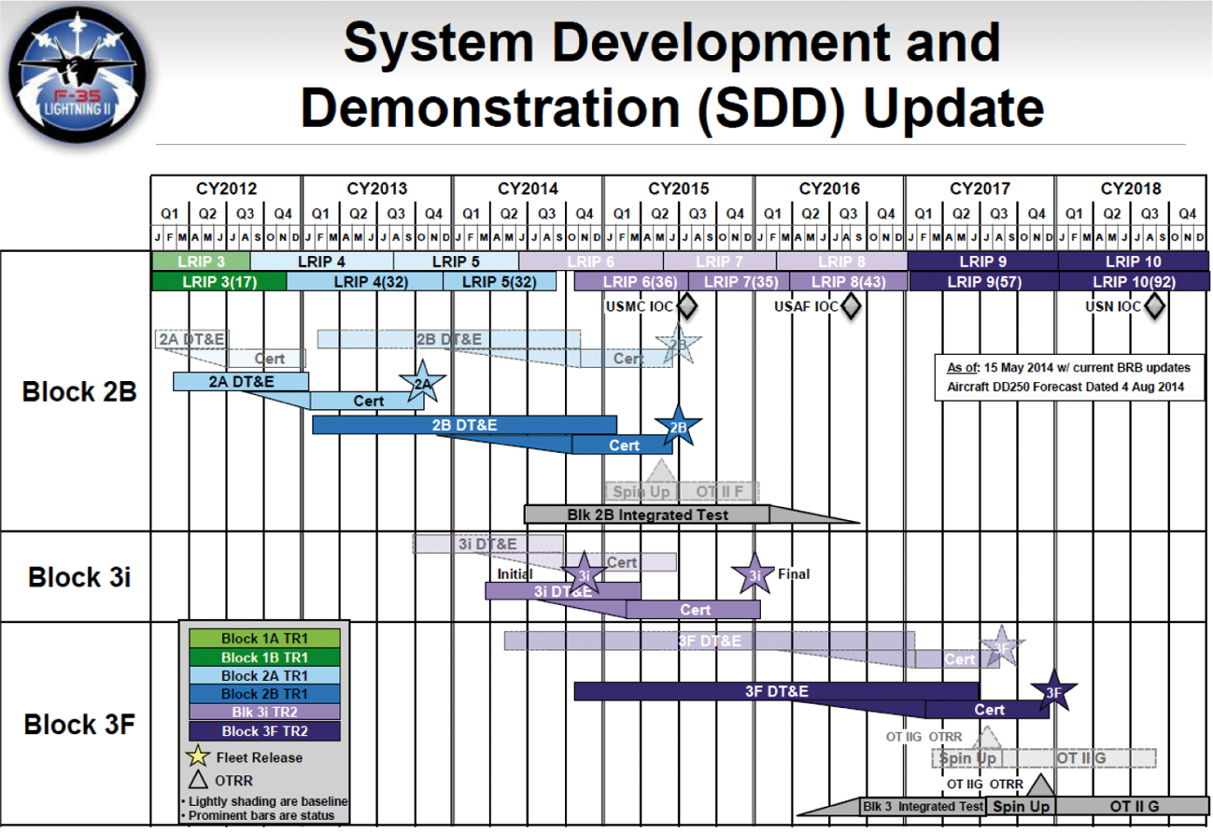Click the LRIP 5(32) bar
Image resolution: width=1213 pixels, height=833 pixels.
pyautogui.click(x=500, y=281)
